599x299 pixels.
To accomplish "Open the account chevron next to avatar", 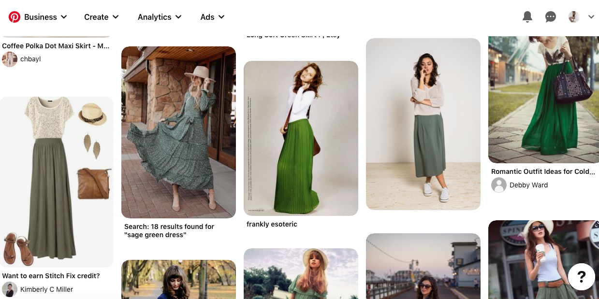I will click(x=591, y=17).
